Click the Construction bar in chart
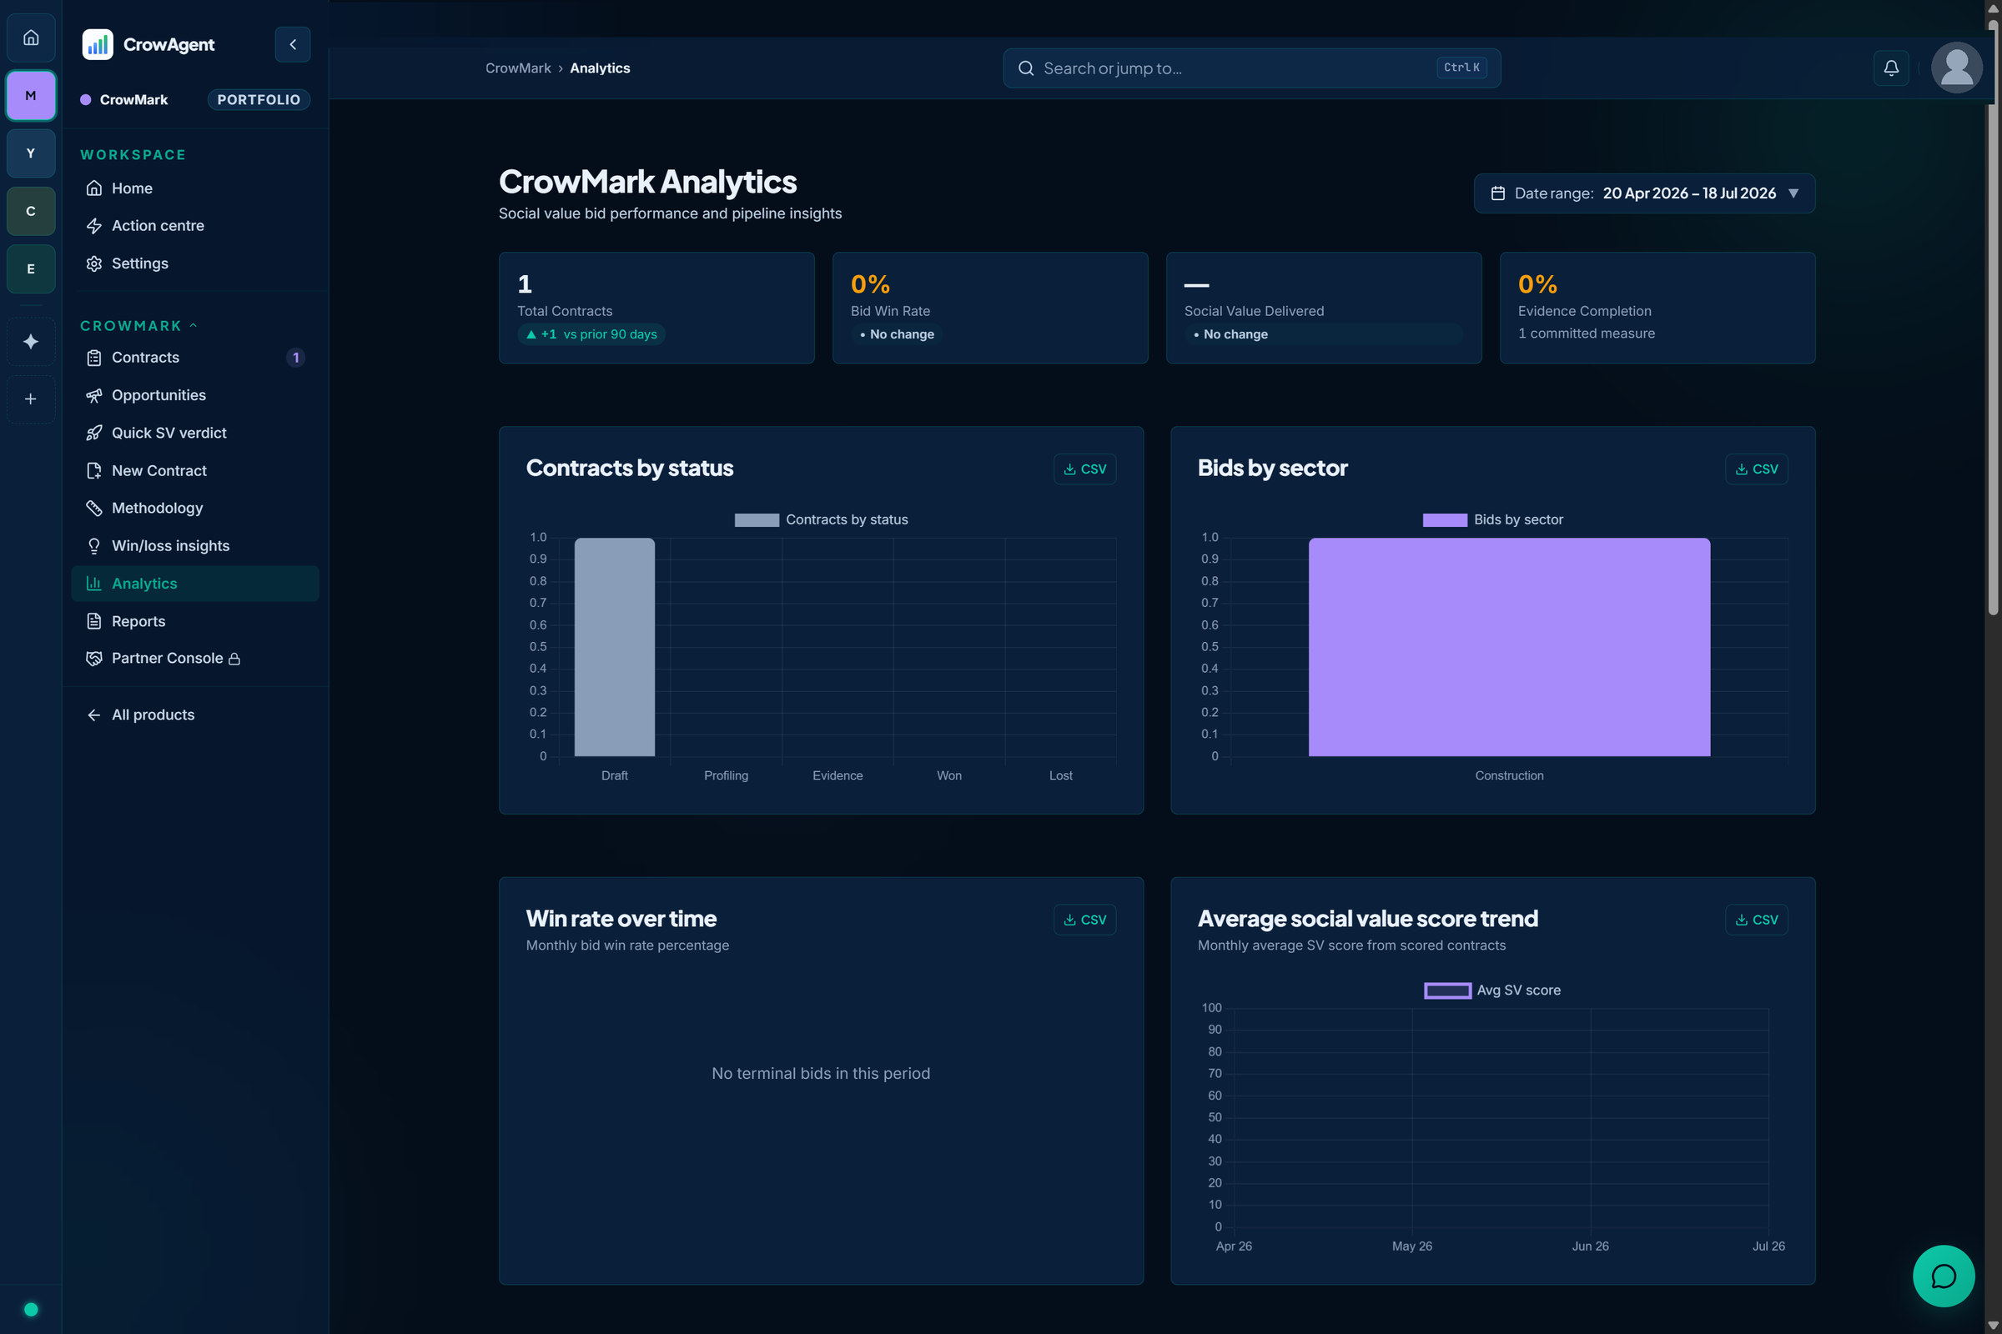This screenshot has height=1334, width=2002. [x=1508, y=647]
